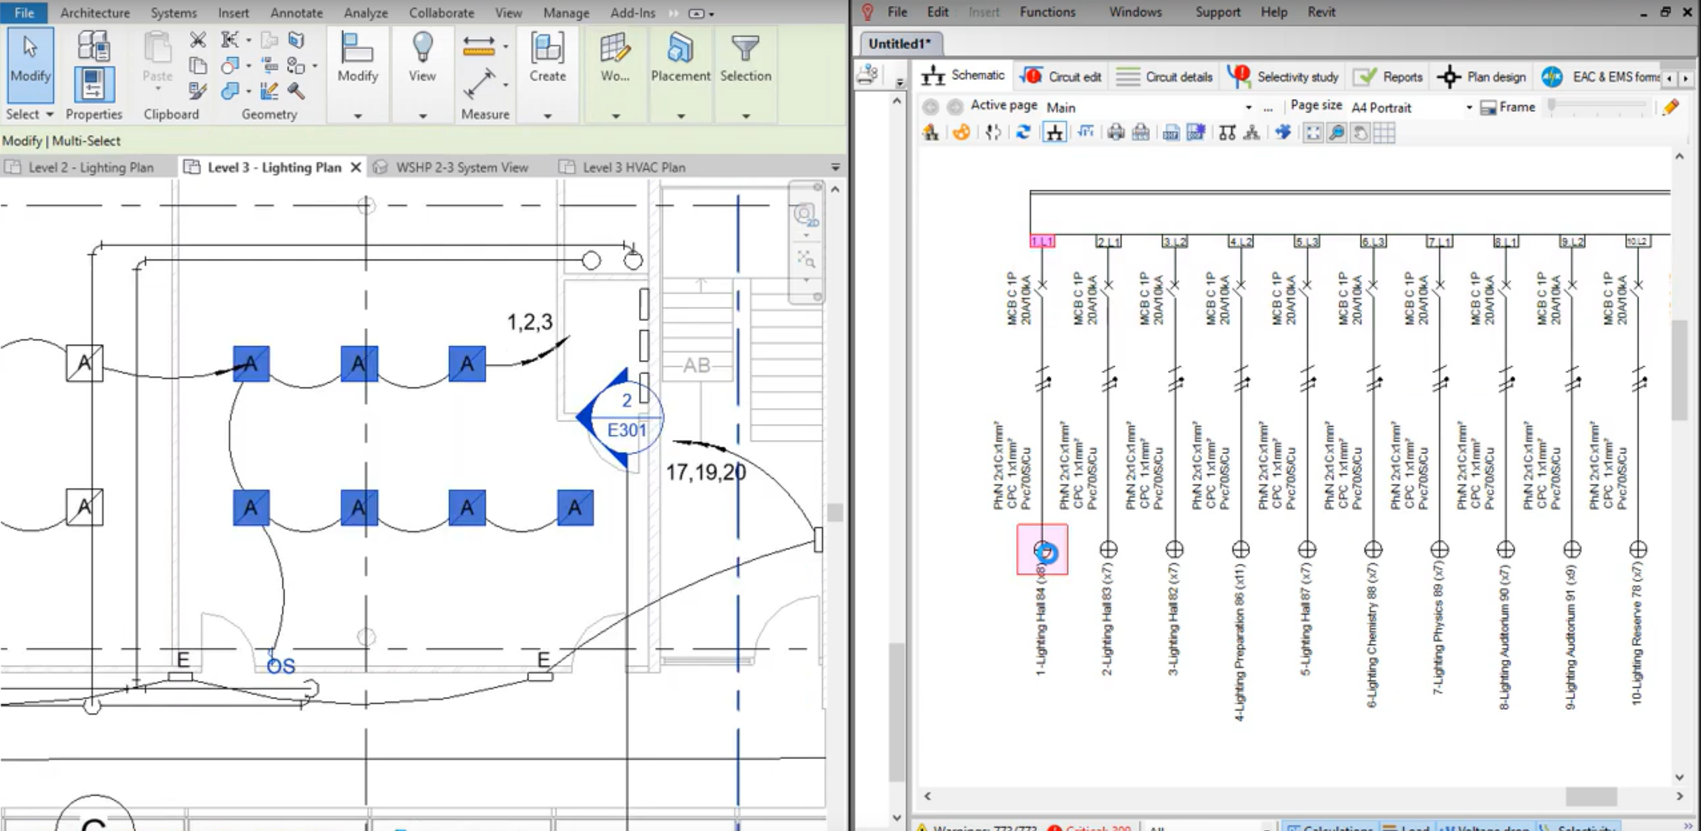Open the Systems ribbon tab
This screenshot has height=831, width=1701.
click(x=173, y=12)
